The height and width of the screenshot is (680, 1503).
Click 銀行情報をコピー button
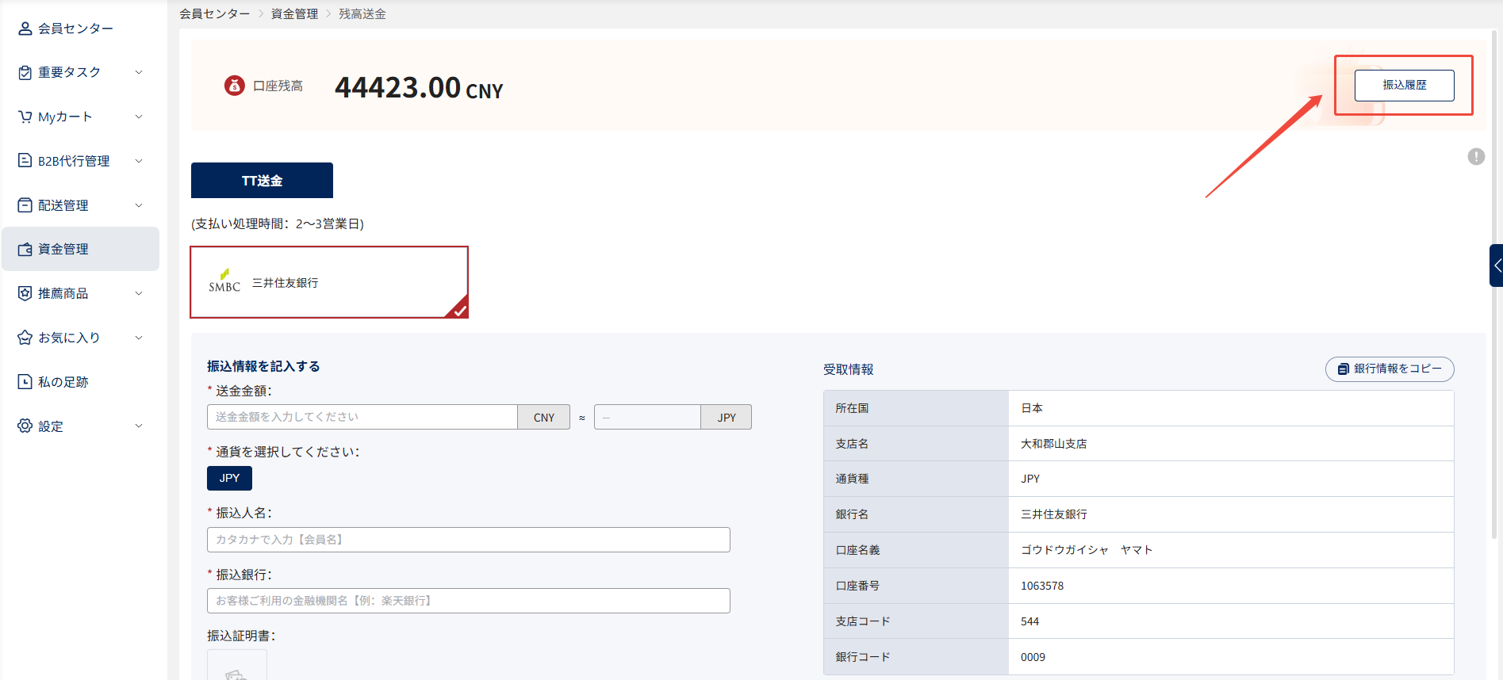[1390, 369]
